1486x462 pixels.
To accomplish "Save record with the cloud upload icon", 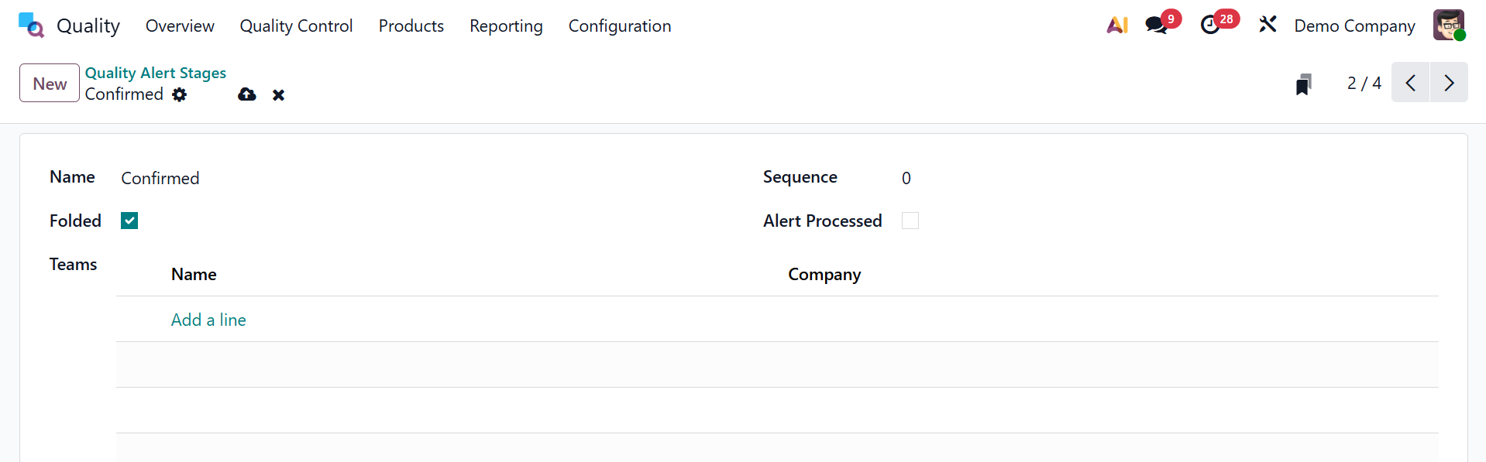I will click(247, 94).
